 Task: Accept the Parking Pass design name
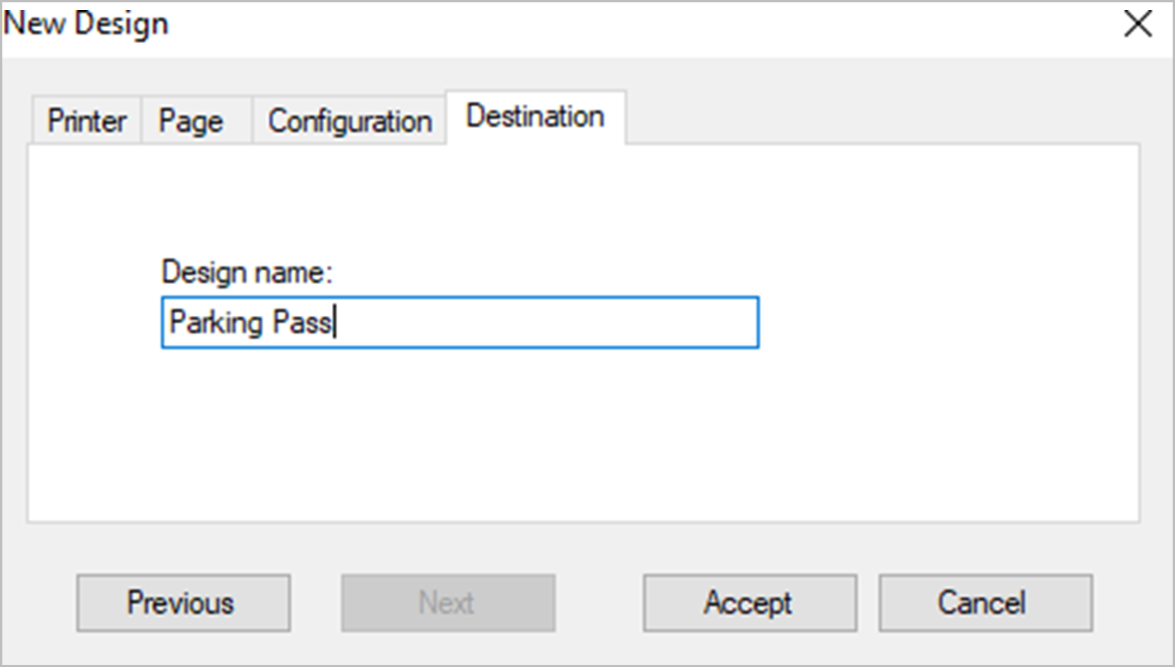pyautogui.click(x=748, y=602)
